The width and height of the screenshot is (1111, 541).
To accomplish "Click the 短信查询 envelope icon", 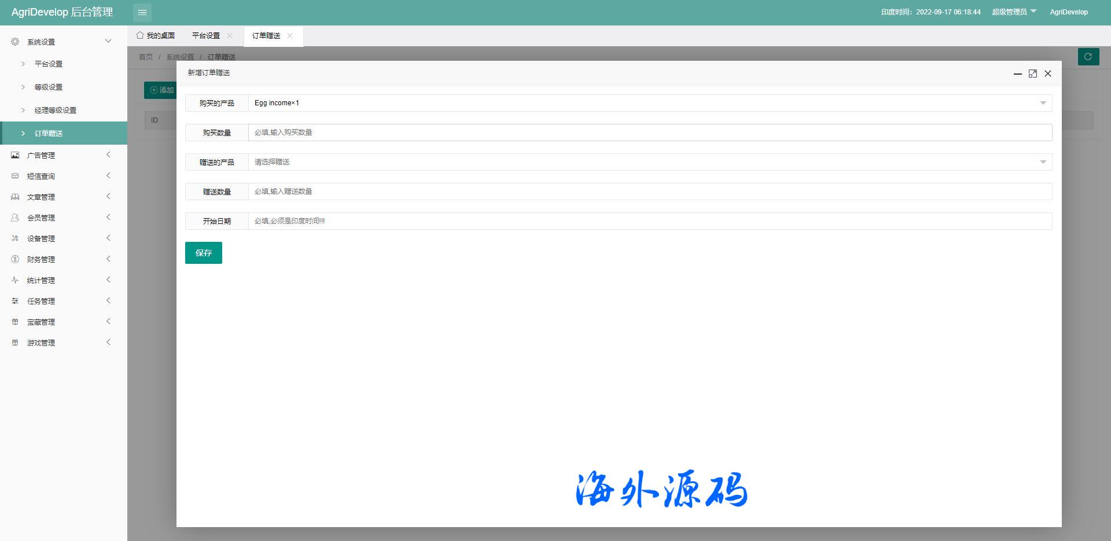I will click(x=15, y=176).
